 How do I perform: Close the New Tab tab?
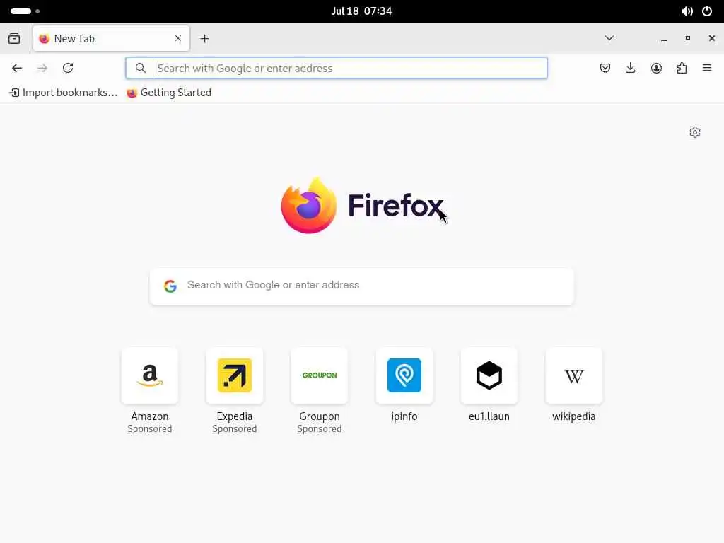178,38
